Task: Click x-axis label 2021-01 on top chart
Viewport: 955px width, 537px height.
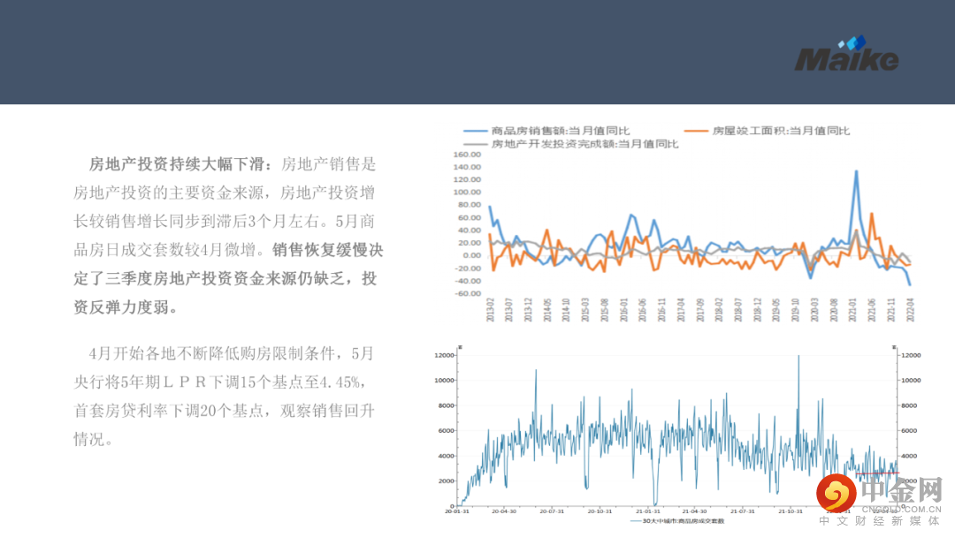Action: click(x=852, y=309)
